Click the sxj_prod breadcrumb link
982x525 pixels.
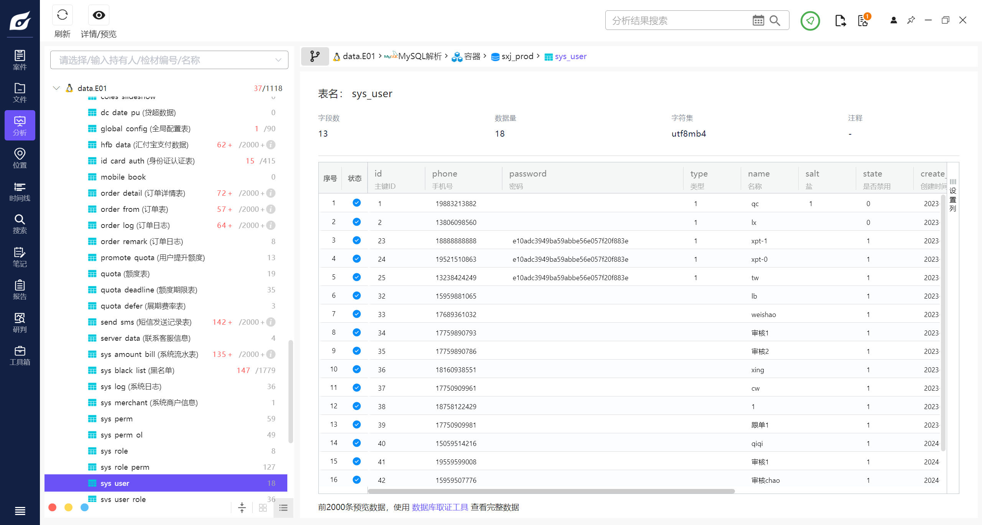pyautogui.click(x=517, y=56)
